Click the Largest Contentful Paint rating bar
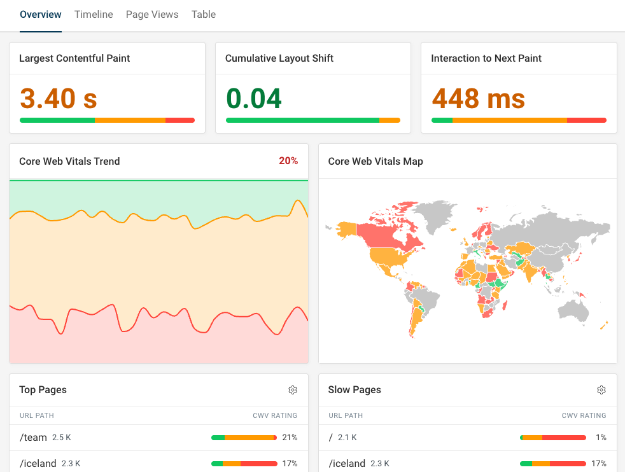Screen dimensions: 625x472 coord(107,120)
